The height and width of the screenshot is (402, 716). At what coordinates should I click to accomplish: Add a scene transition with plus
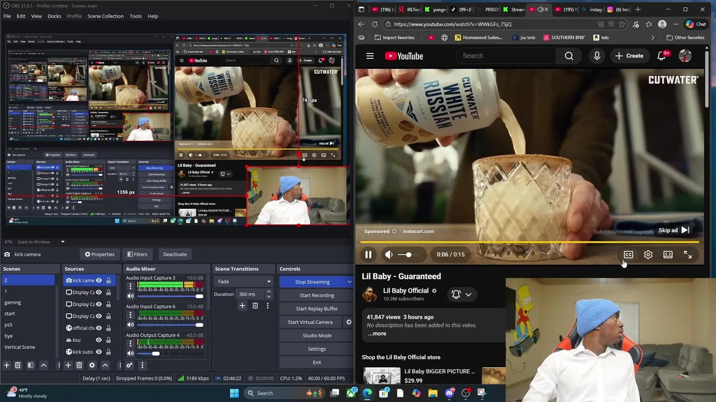(x=242, y=305)
